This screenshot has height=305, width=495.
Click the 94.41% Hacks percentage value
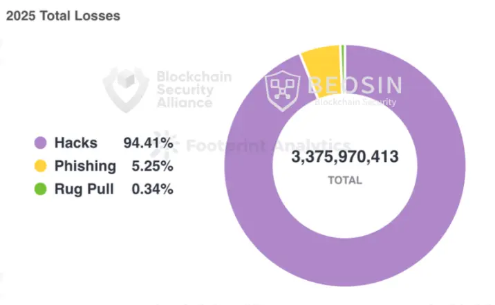[148, 143]
